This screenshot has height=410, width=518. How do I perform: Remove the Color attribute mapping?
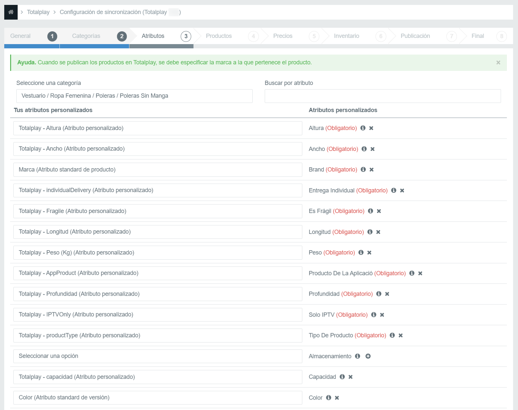click(337, 398)
